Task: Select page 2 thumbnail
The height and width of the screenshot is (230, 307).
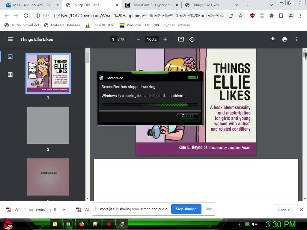Action: [x=48, y=125]
